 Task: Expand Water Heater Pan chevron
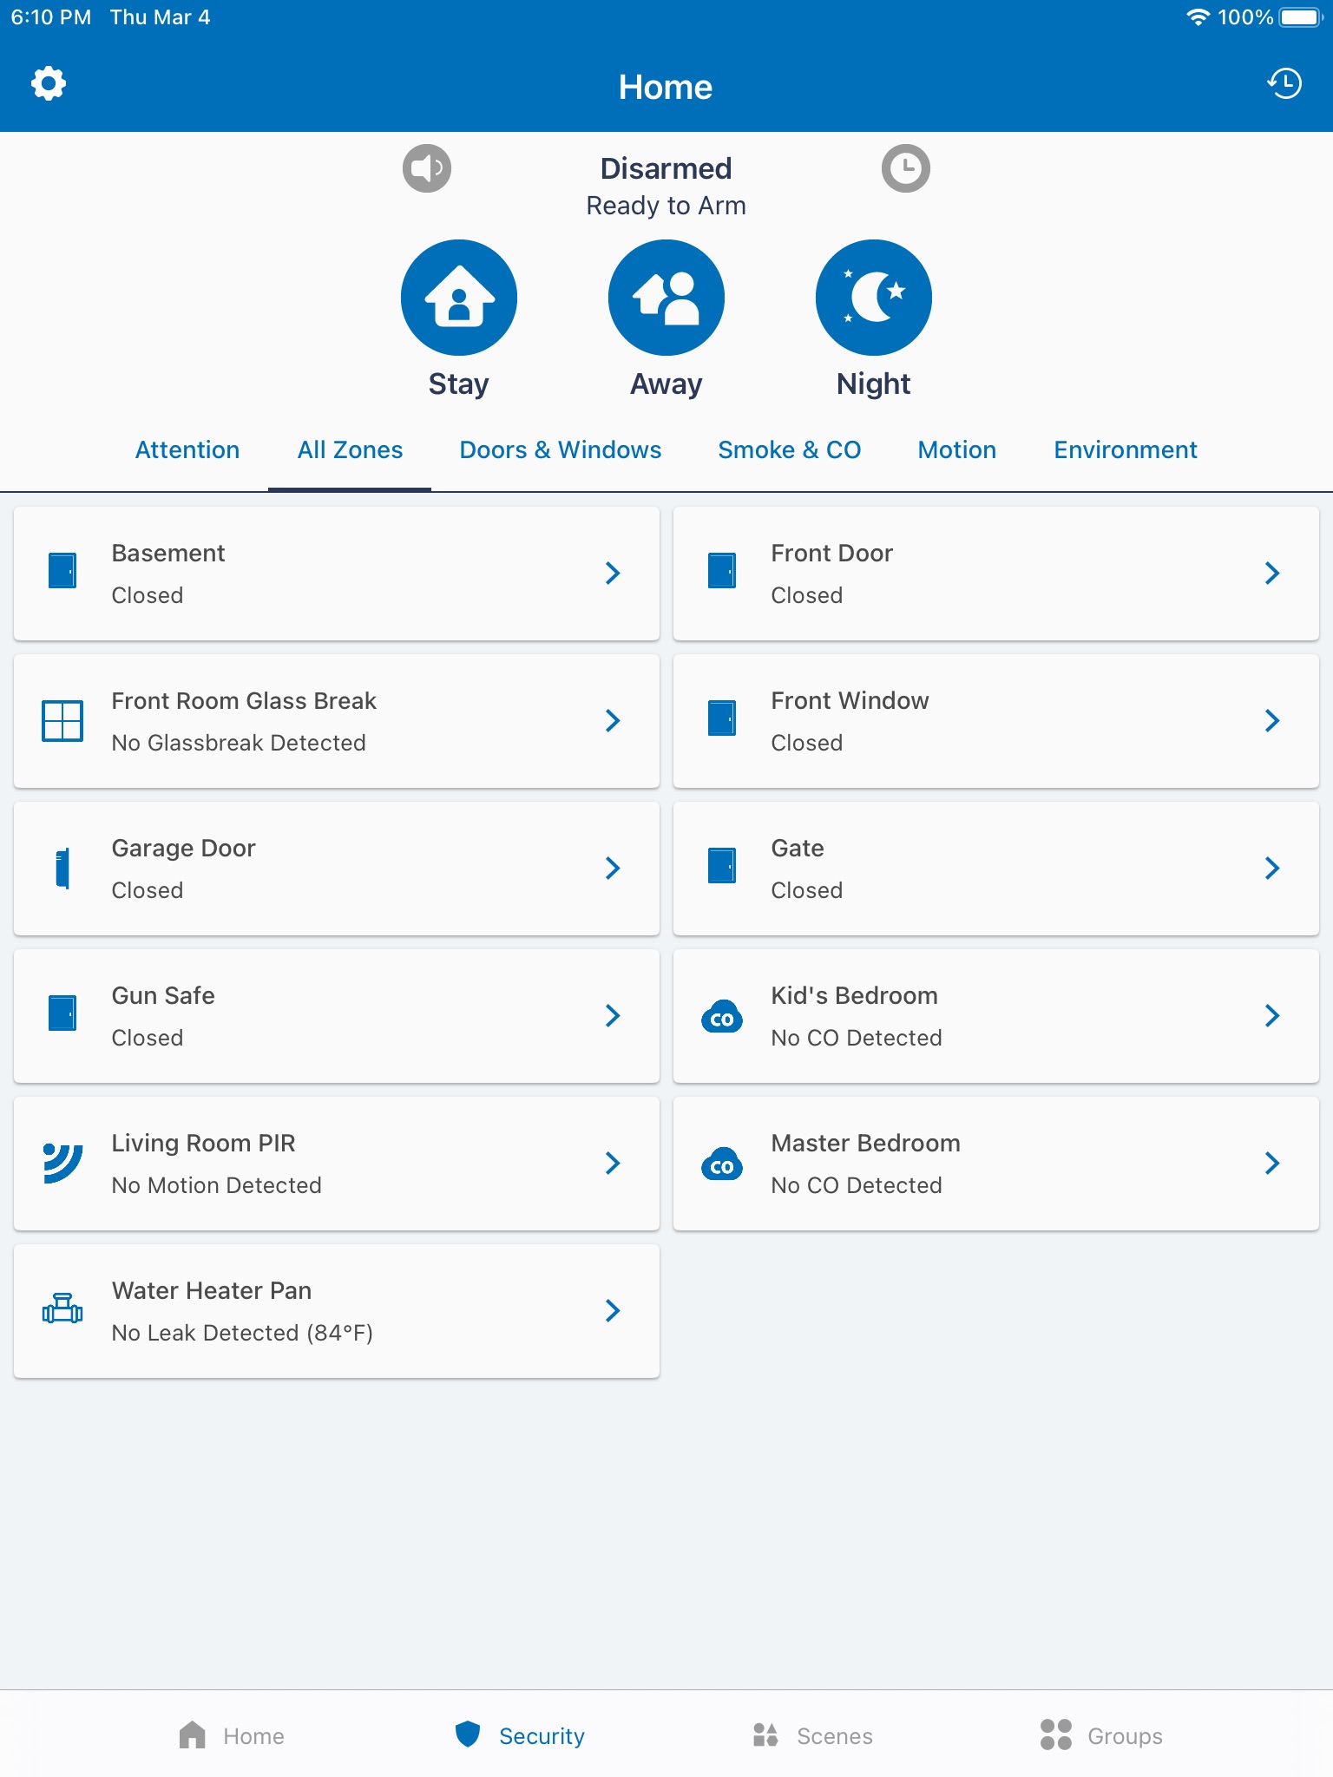coord(613,1310)
